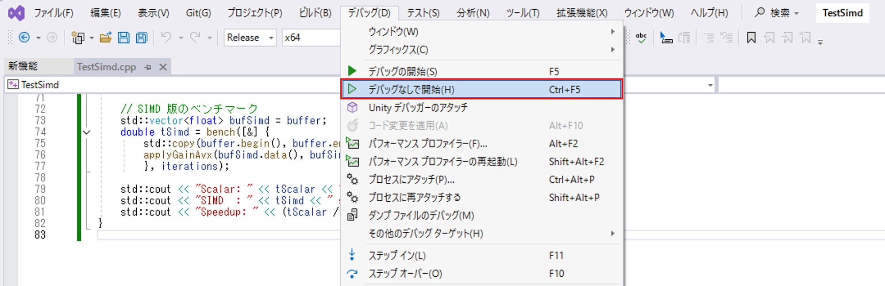Open the 編集(E) menu
Image resolution: width=885 pixels, height=286 pixels.
tap(105, 13)
